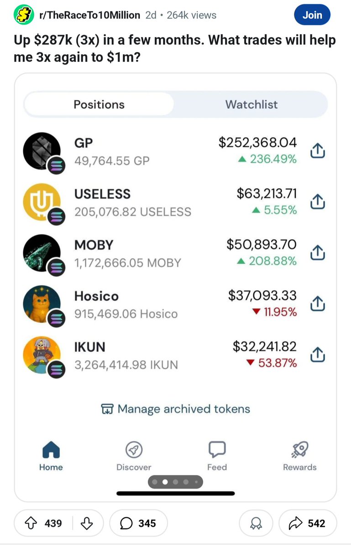Click the Hosico cat token thumbnail

(42, 304)
